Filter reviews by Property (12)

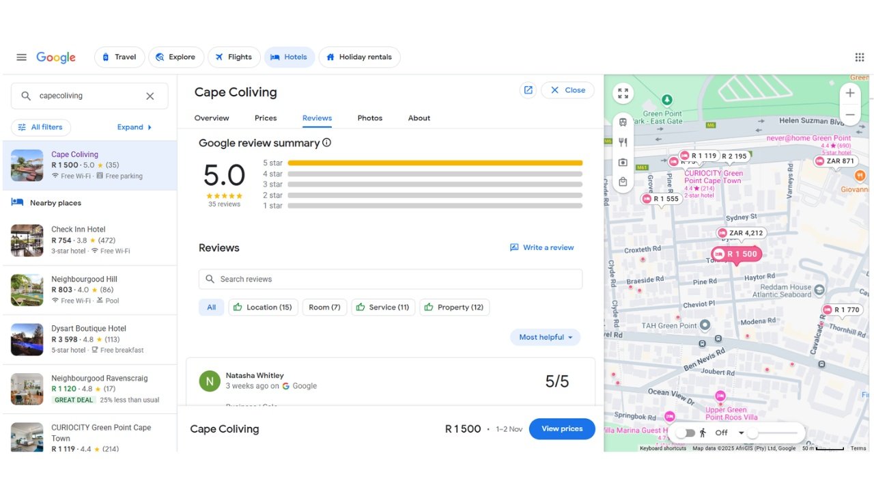tap(454, 307)
